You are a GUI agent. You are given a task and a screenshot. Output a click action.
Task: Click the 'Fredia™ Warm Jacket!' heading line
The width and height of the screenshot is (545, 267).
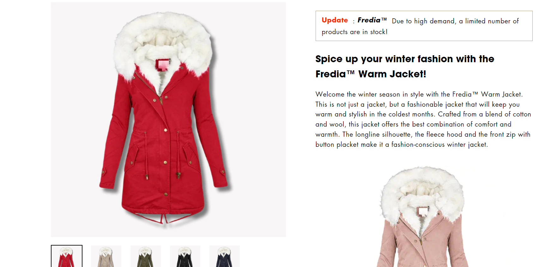(371, 74)
